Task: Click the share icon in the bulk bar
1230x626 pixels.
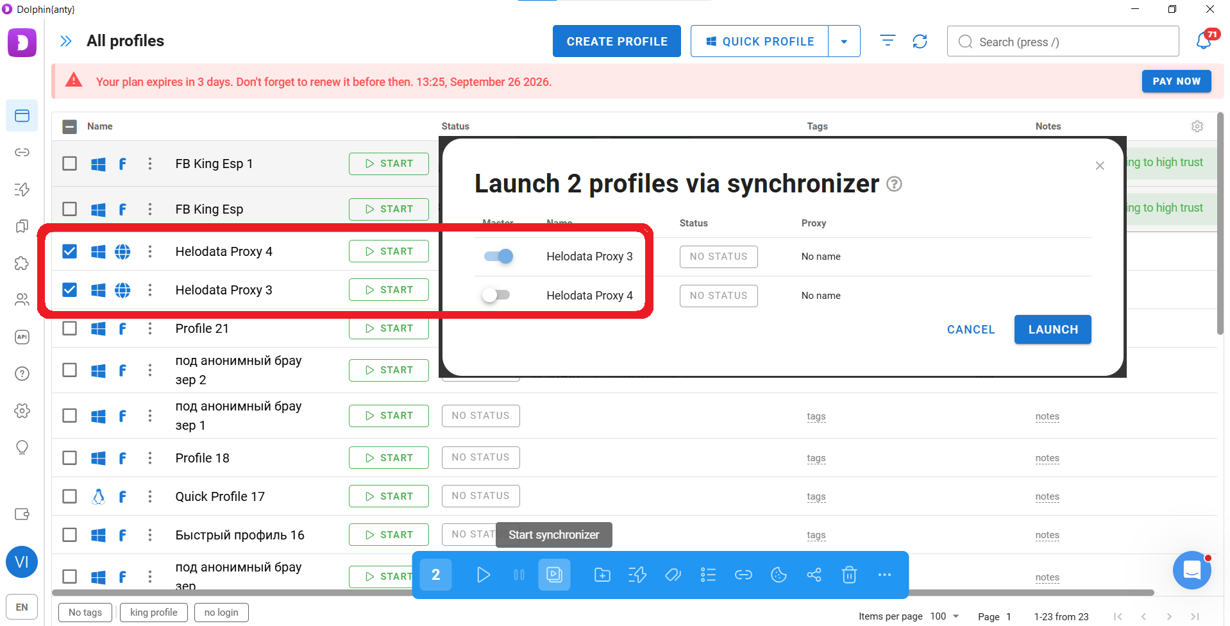Action: pos(814,575)
